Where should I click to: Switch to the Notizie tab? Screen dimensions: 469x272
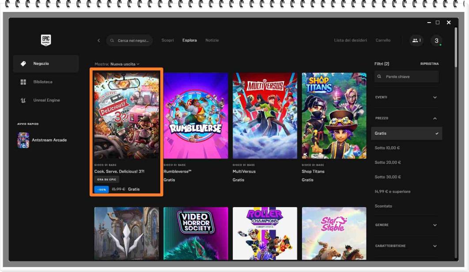pos(212,40)
